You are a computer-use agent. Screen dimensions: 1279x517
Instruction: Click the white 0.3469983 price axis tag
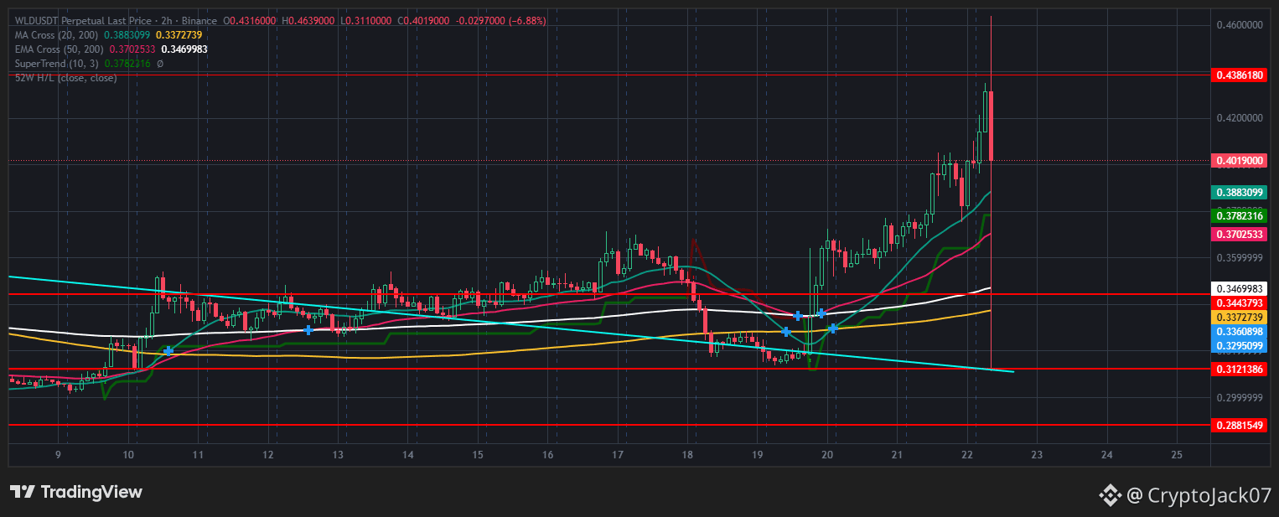click(x=1240, y=288)
